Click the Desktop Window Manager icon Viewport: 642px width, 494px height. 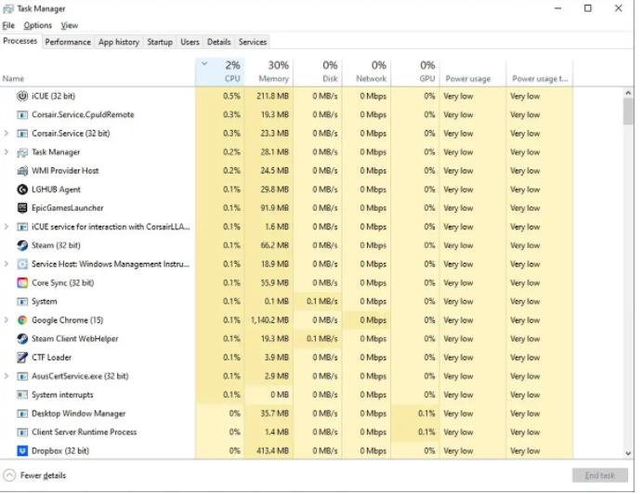[x=22, y=413]
